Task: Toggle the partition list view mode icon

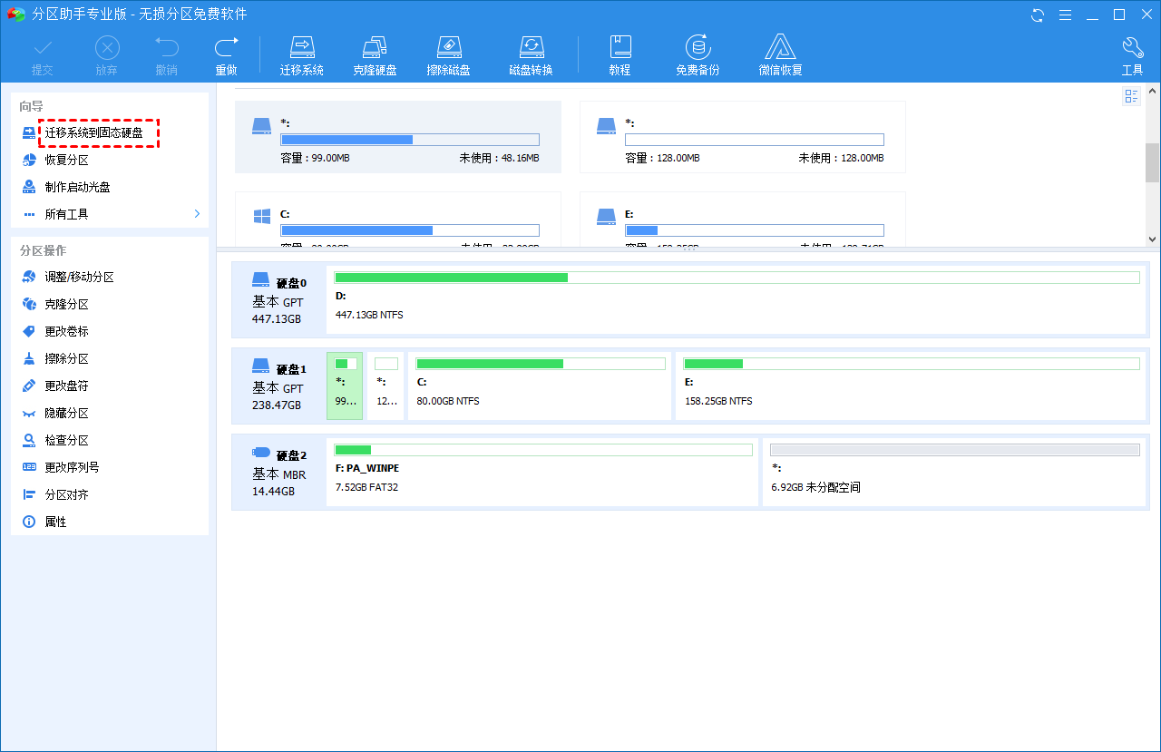Action: [x=1131, y=96]
